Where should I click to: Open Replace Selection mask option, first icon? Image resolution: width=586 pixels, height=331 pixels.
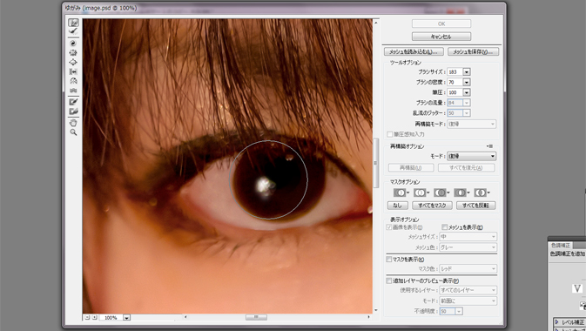pyautogui.click(x=401, y=193)
